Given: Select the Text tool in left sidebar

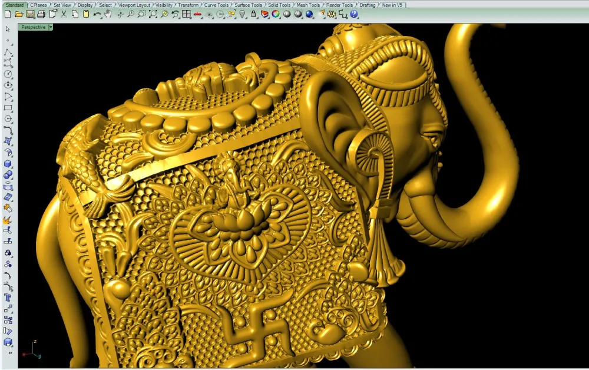Looking at the screenshot, I should (8, 298).
